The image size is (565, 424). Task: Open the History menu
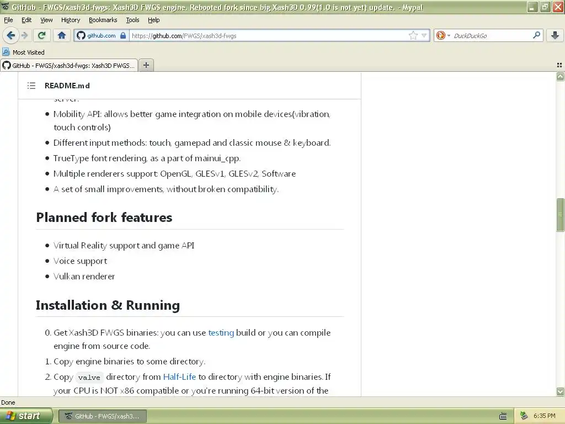pyautogui.click(x=70, y=20)
